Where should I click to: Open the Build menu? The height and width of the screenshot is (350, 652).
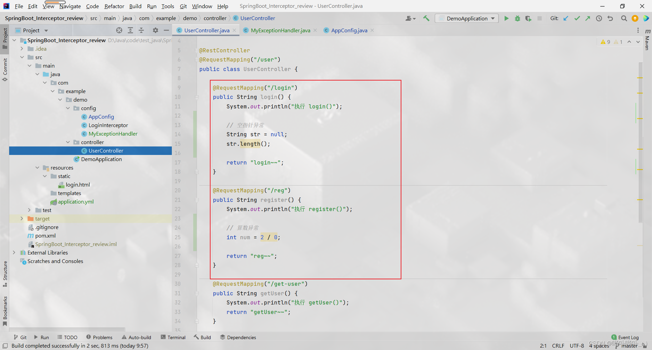point(135,6)
